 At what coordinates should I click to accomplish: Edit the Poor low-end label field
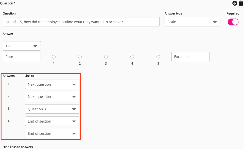22,57
